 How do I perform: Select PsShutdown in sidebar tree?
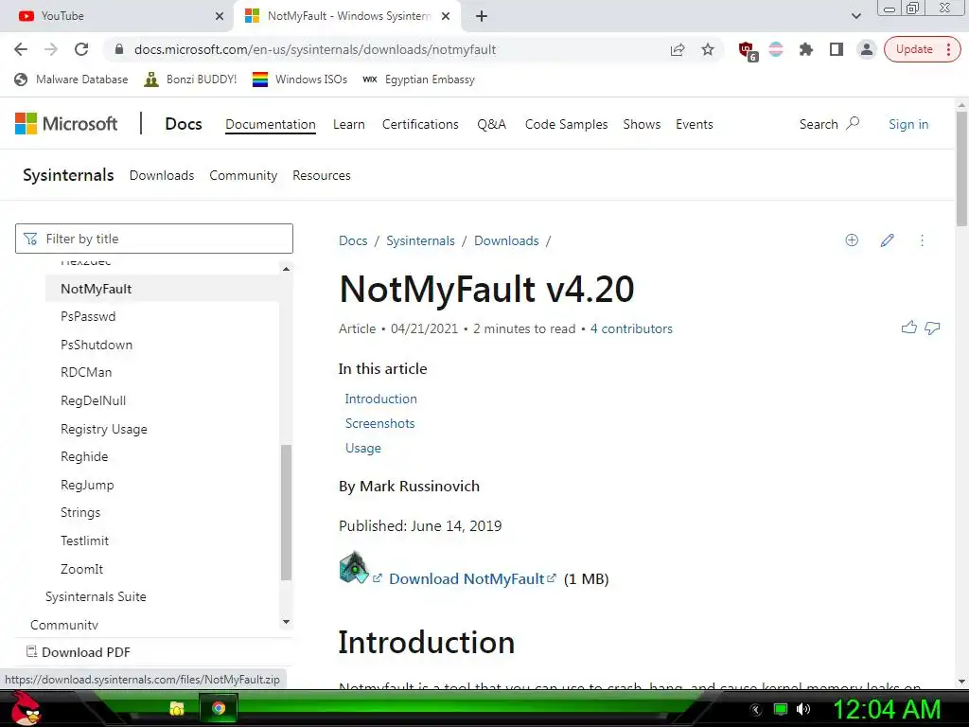[97, 345]
